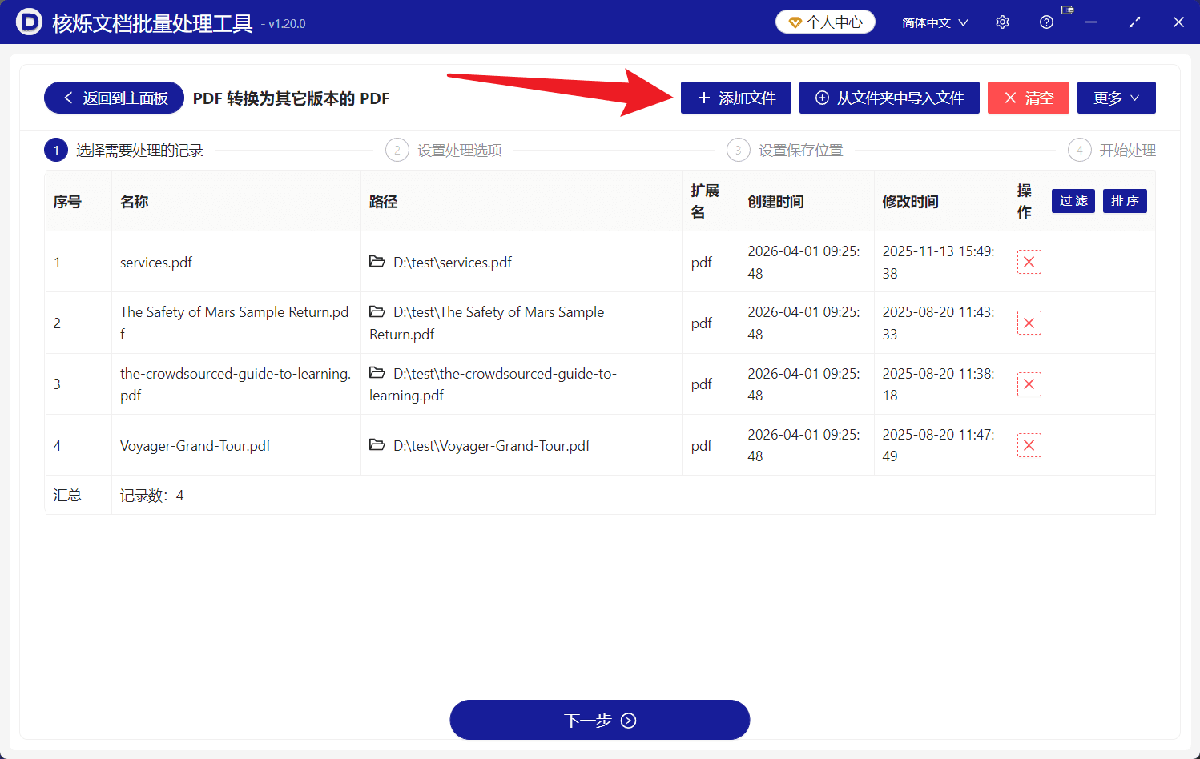Image resolution: width=1200 pixels, height=759 pixels.
Task: Open the 简体中文 language dropdown
Action: coord(934,22)
